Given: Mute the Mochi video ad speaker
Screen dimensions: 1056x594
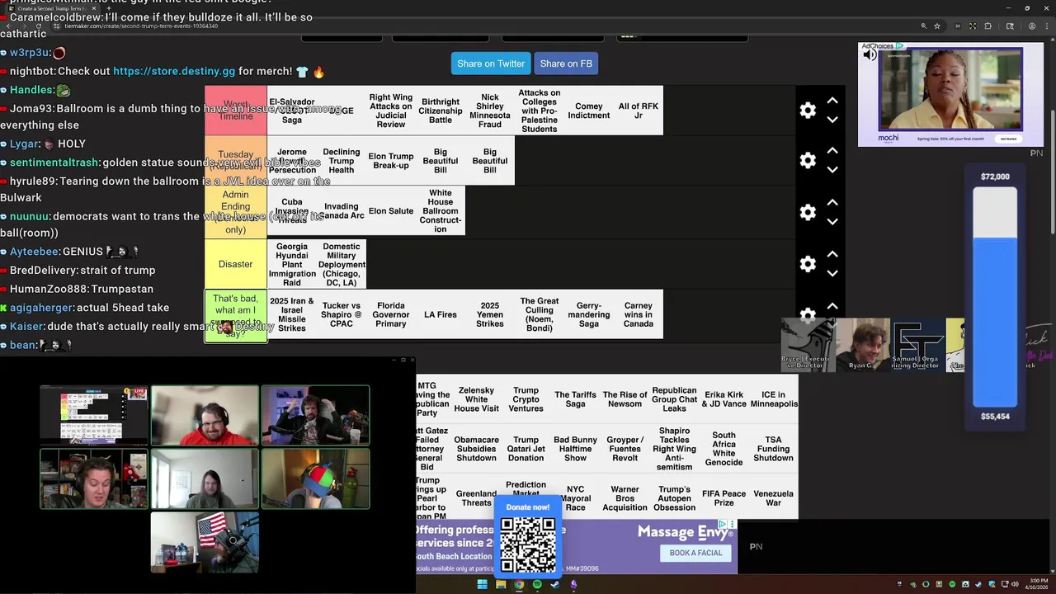Looking at the screenshot, I should [x=870, y=54].
